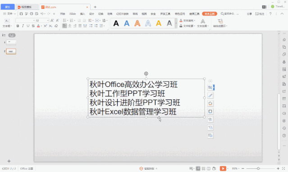Viewport: 288px width, 172px height.
Task: Start the slideshow with the orange play button
Action: click(223, 168)
